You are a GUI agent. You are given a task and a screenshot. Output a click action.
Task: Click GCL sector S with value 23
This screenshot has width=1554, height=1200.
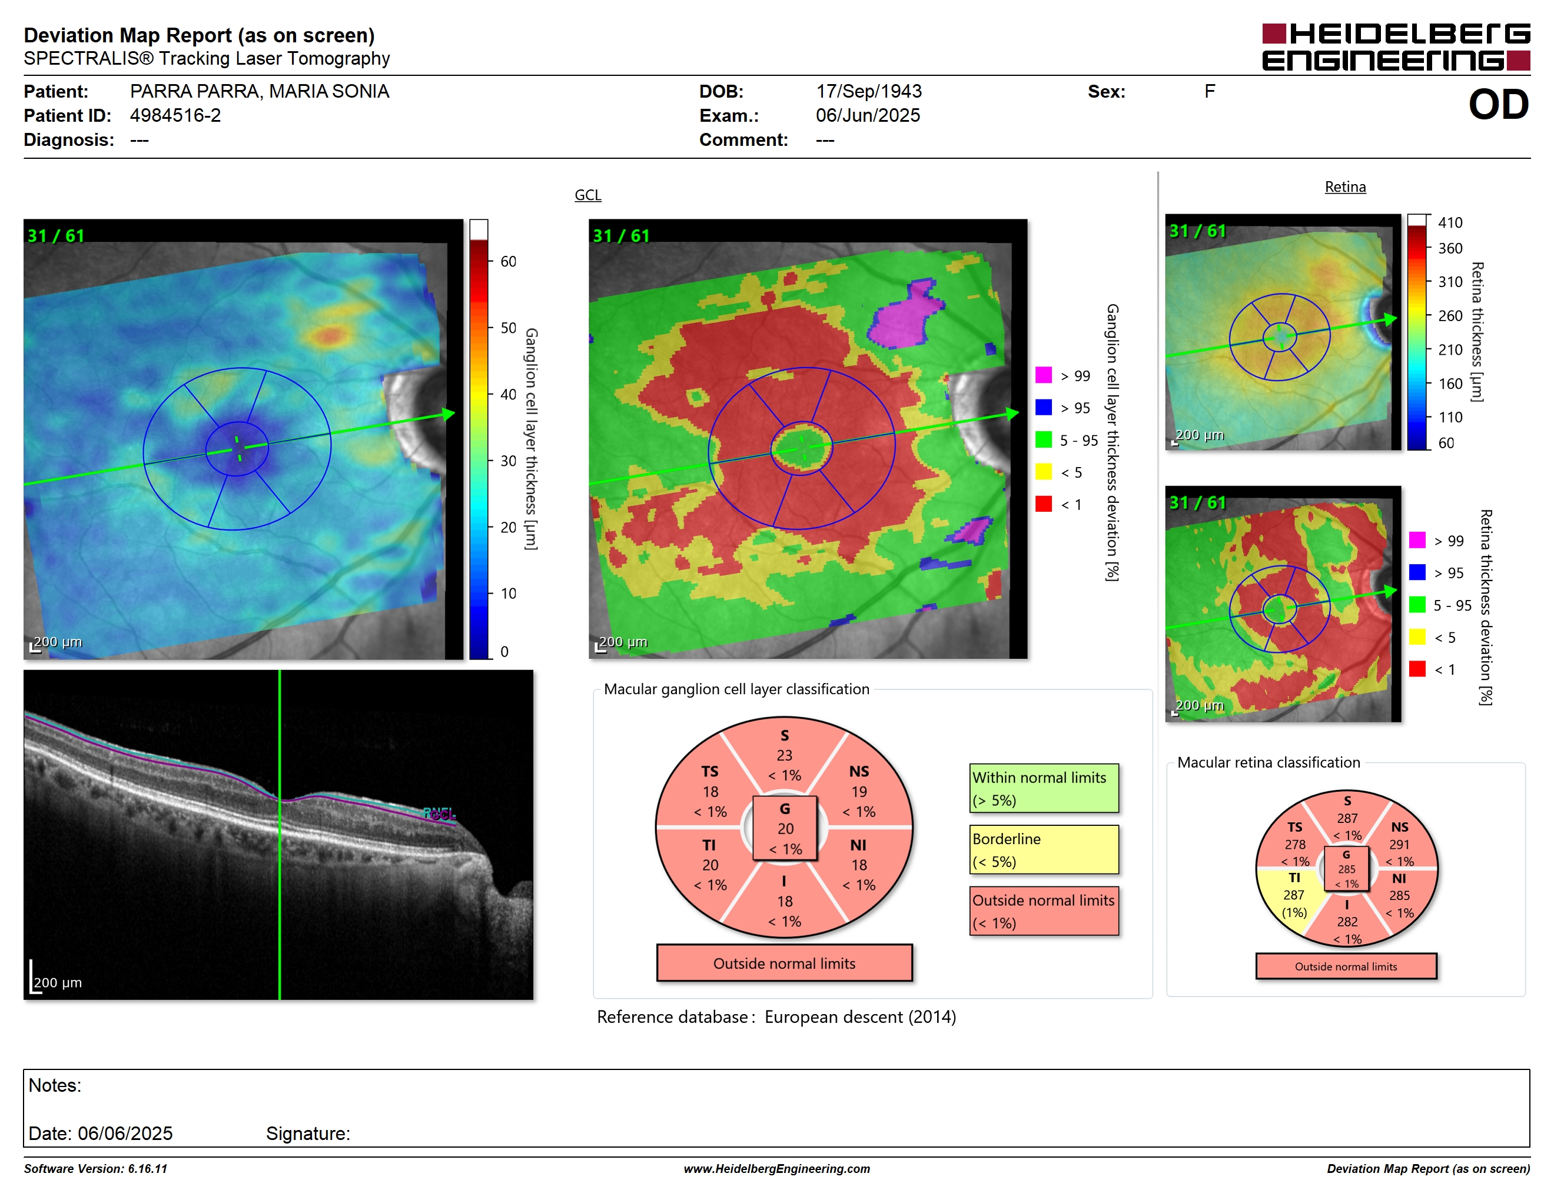[784, 755]
